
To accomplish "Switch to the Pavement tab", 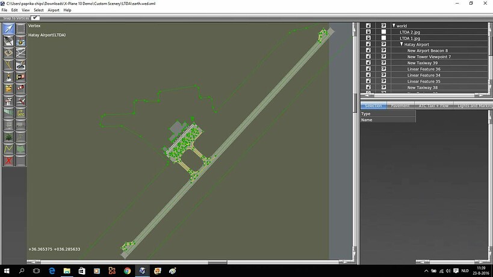I will point(400,106).
